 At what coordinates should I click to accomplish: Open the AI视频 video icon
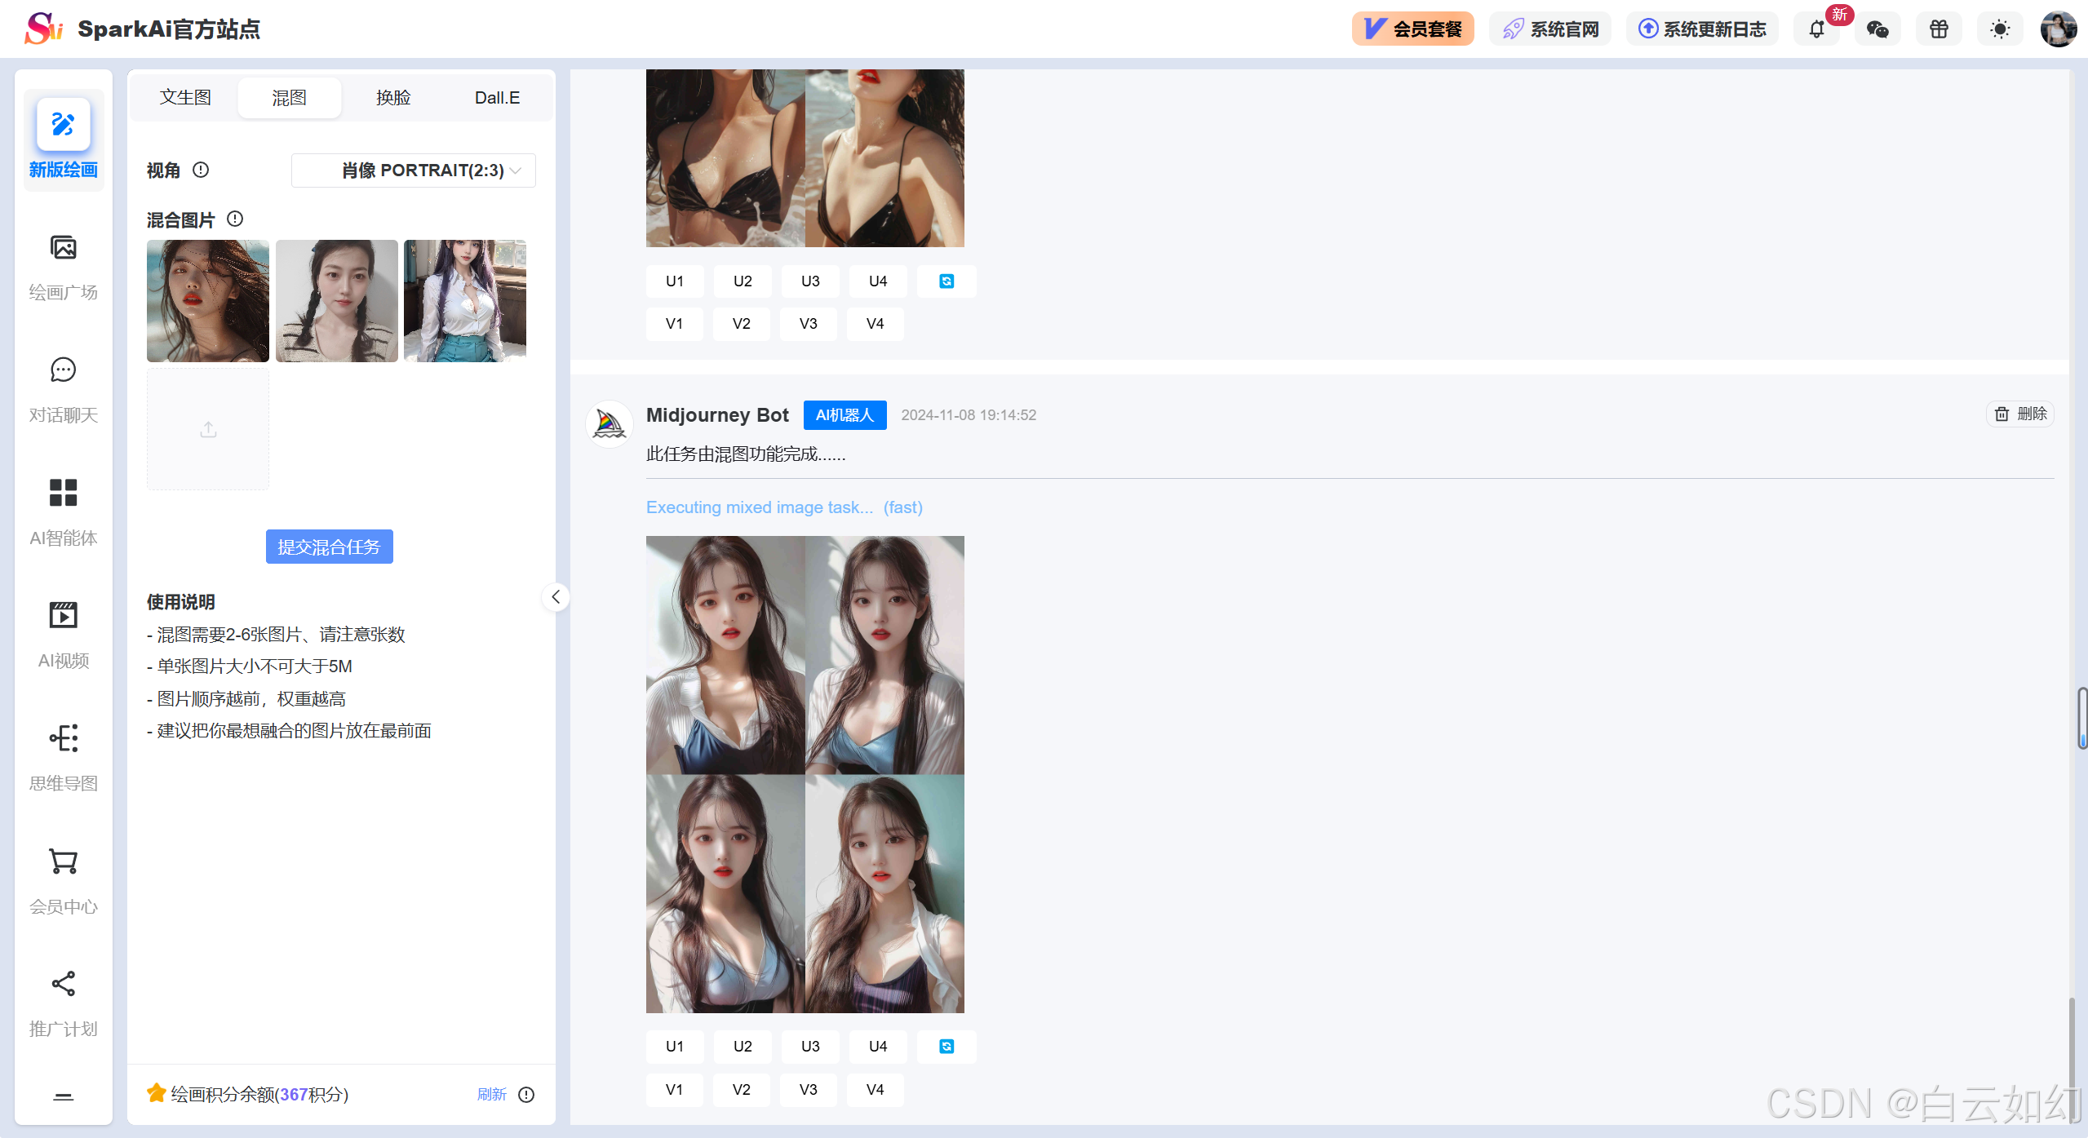[63, 615]
